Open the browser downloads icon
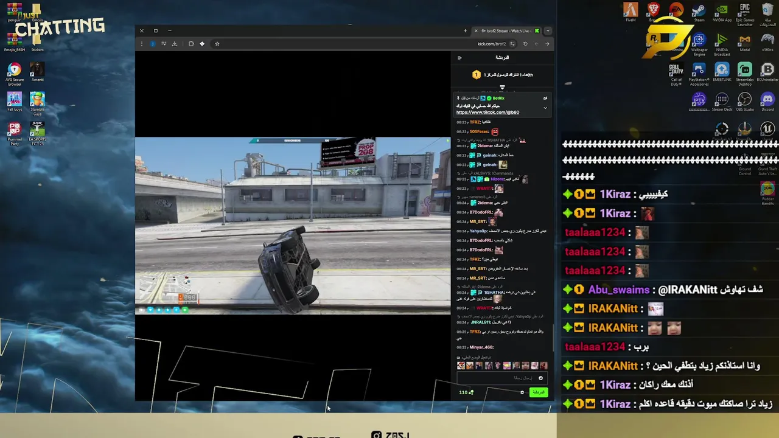 pos(175,44)
